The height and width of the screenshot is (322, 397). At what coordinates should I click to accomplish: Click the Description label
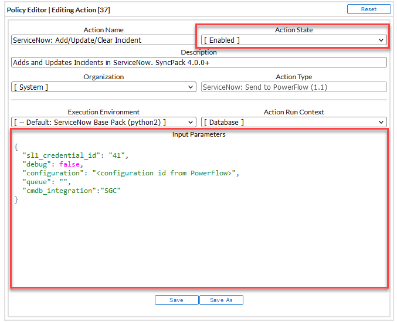(199, 52)
